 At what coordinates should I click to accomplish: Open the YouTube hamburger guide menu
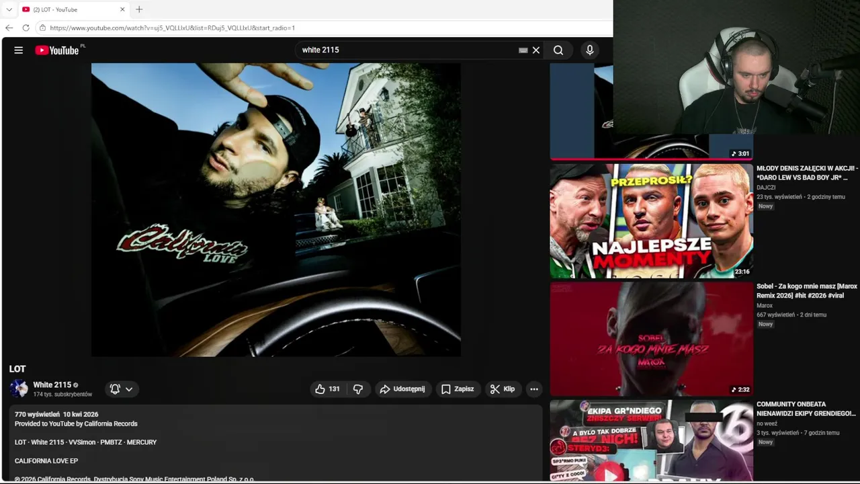pyautogui.click(x=19, y=50)
